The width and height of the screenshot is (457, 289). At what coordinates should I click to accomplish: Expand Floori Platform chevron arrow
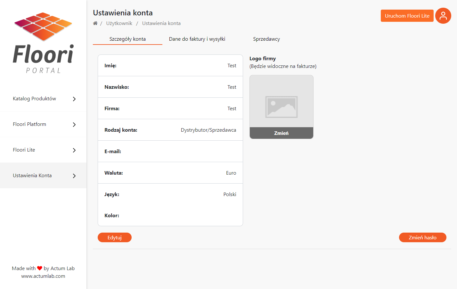pos(74,125)
